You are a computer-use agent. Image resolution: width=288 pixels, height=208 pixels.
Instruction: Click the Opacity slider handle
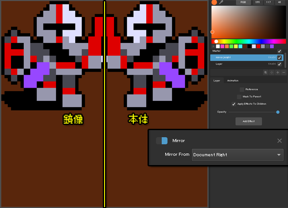point(278,112)
